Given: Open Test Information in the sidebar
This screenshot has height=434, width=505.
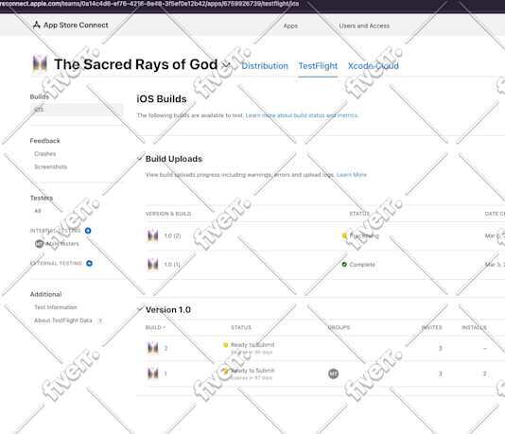Looking at the screenshot, I should [x=56, y=307].
